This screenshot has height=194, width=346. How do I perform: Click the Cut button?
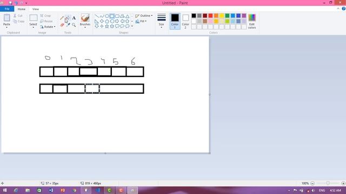coord(18,16)
